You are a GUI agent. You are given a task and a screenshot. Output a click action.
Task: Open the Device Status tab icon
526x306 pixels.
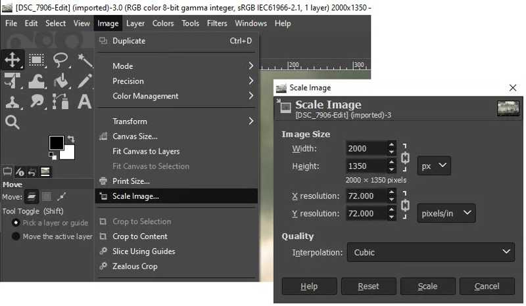click(20, 172)
